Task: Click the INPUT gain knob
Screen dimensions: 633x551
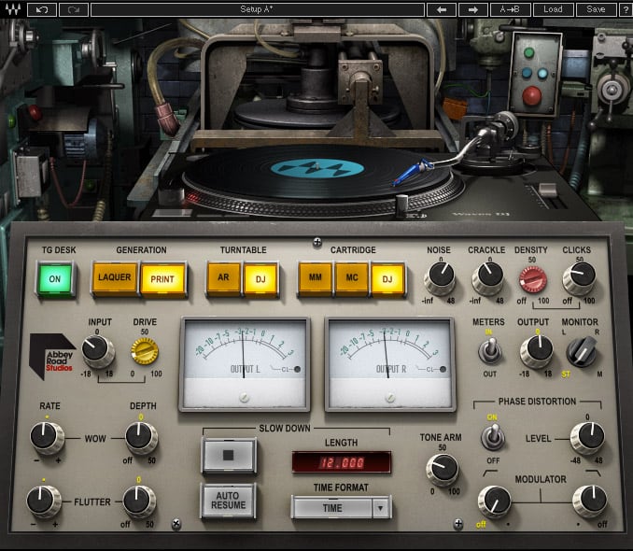Action: click(98, 350)
